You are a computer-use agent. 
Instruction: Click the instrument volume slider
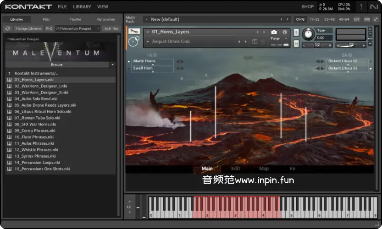(351, 45)
